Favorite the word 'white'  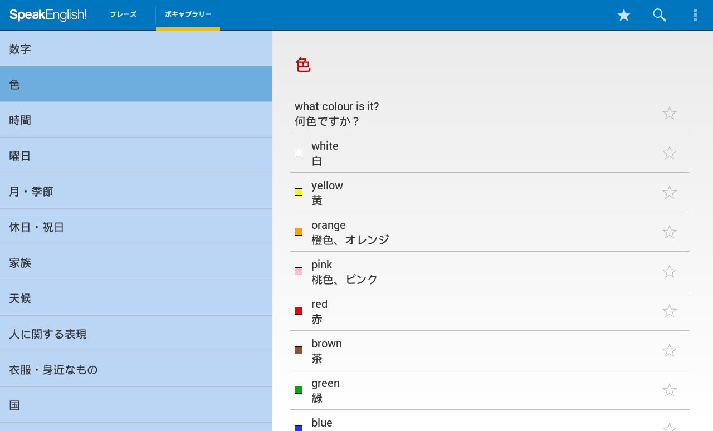(669, 153)
